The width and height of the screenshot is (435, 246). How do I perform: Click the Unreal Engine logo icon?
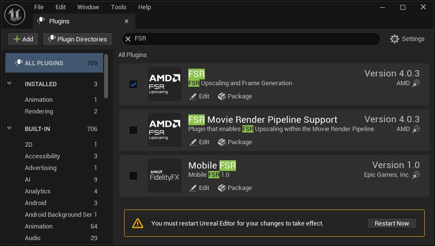pos(15,14)
